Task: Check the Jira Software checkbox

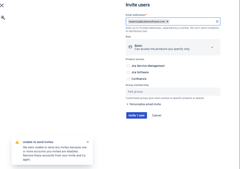Action: 128,72
